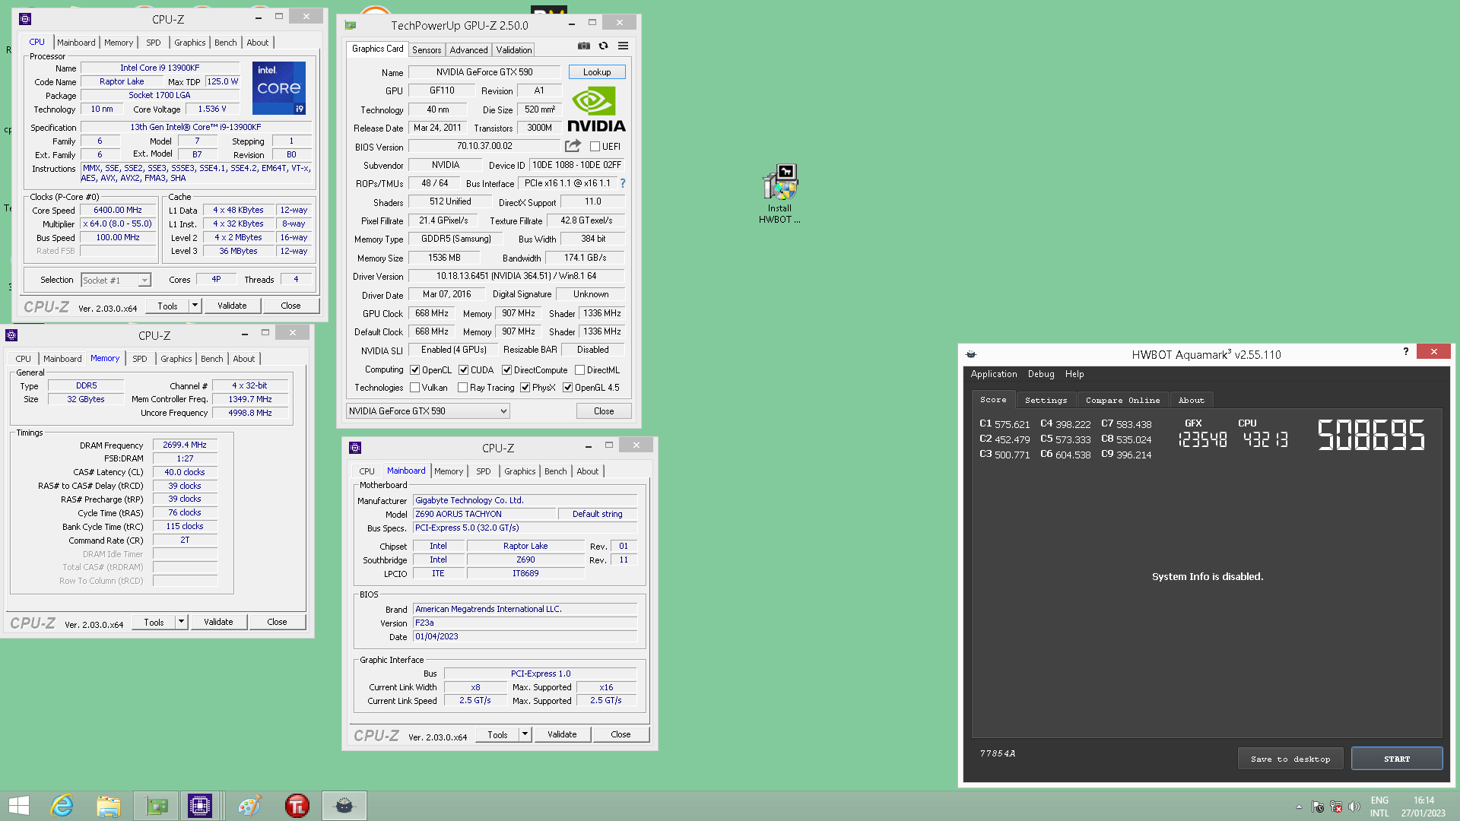Click the clock and date in taskbar
The height and width of the screenshot is (821, 1460).
coord(1423,807)
